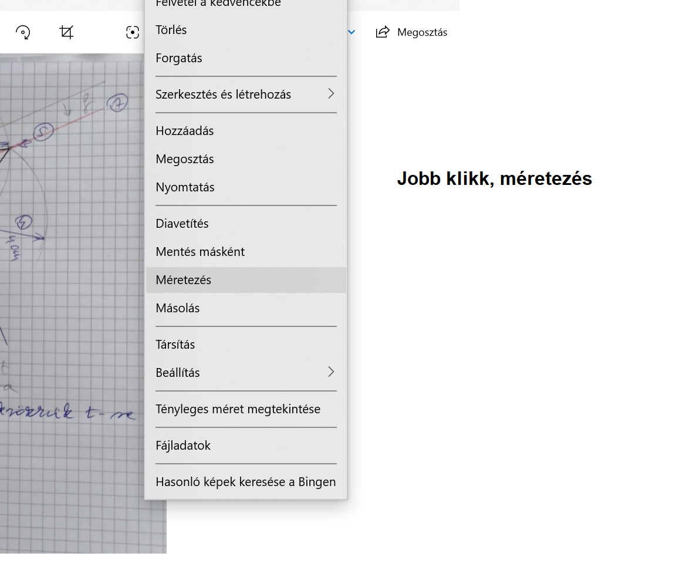
Task: Select 'Másolás' in the context menu
Action: point(178,308)
